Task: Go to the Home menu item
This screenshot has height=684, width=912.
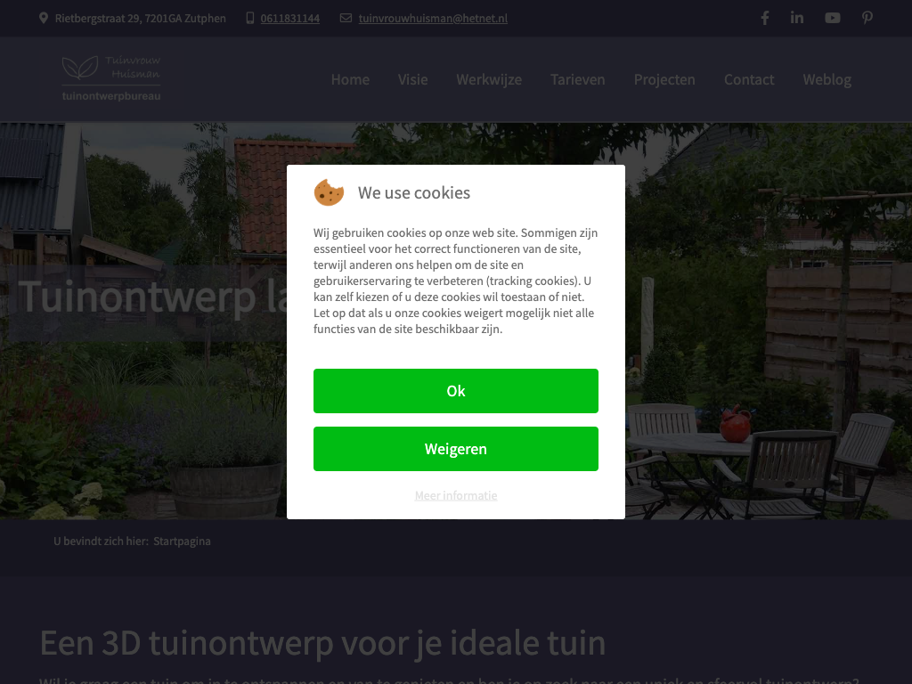Action: (x=350, y=79)
